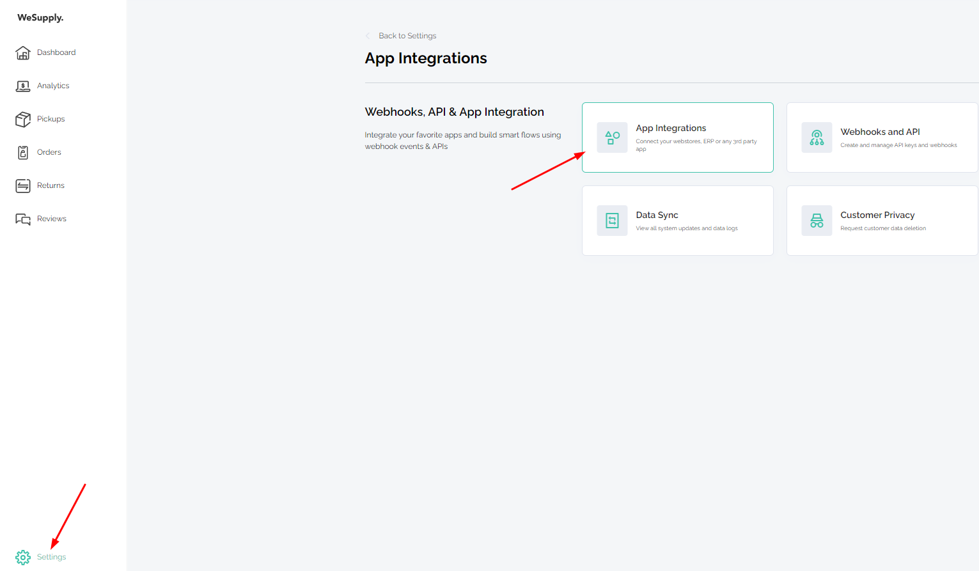Select the Orders menu label
The width and height of the screenshot is (979, 571).
[x=49, y=152]
